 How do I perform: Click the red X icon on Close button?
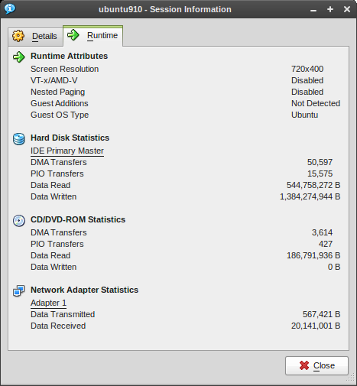point(304,365)
